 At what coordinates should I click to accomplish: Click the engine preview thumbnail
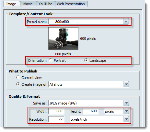[63, 38]
